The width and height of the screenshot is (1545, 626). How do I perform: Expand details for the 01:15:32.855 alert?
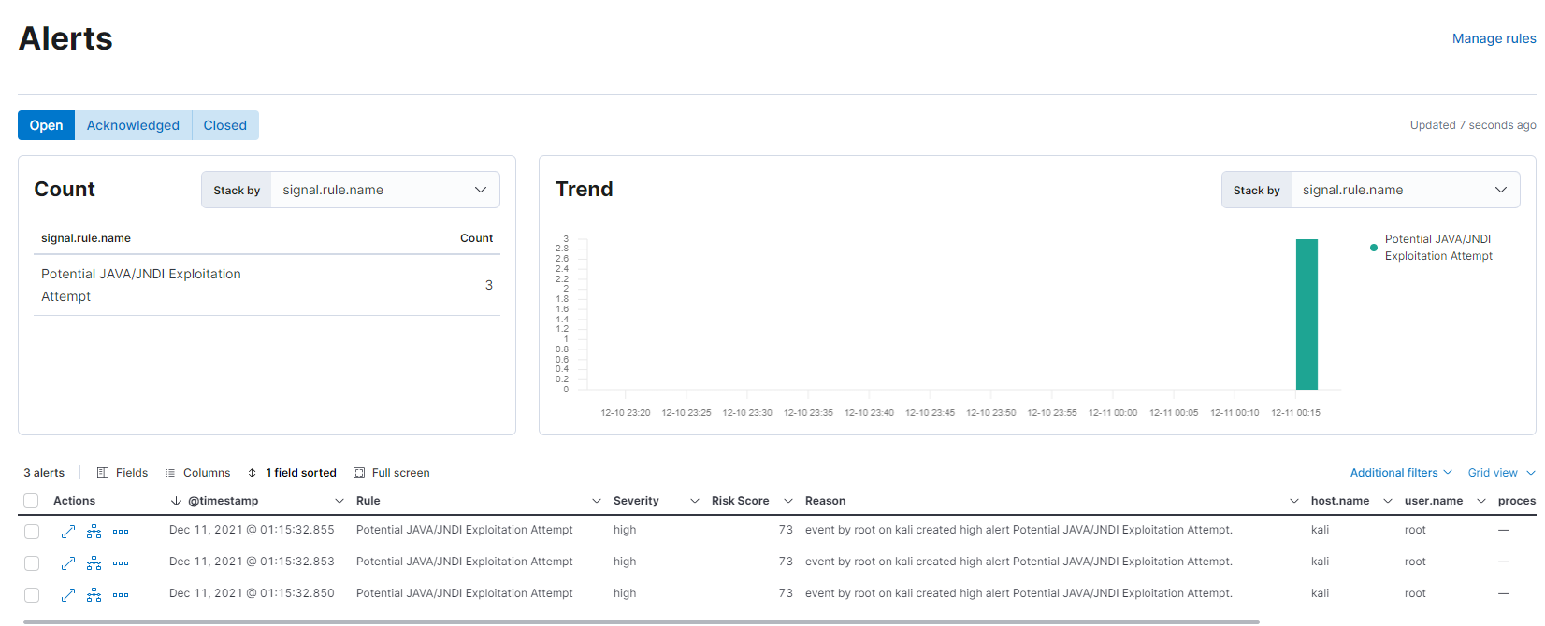point(68,532)
